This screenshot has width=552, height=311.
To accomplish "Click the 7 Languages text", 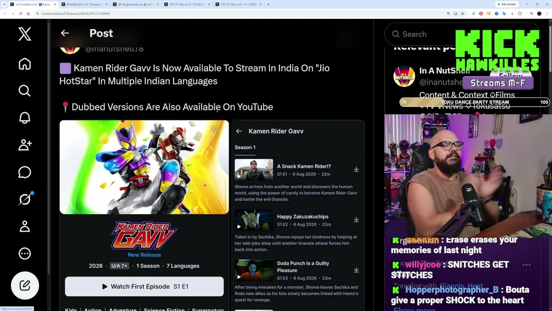I will tap(183, 266).
